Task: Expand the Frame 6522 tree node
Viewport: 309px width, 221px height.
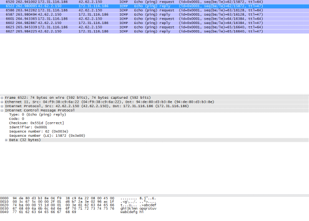Action: click(2, 98)
